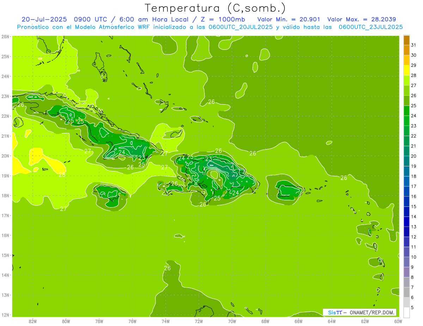Click the latitude axis label "14N"
Screen dimensions: 423x326
coord(5,275)
